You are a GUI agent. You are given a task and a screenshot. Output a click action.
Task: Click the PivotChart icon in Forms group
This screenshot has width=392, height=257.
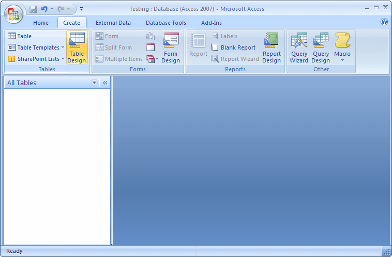click(150, 36)
